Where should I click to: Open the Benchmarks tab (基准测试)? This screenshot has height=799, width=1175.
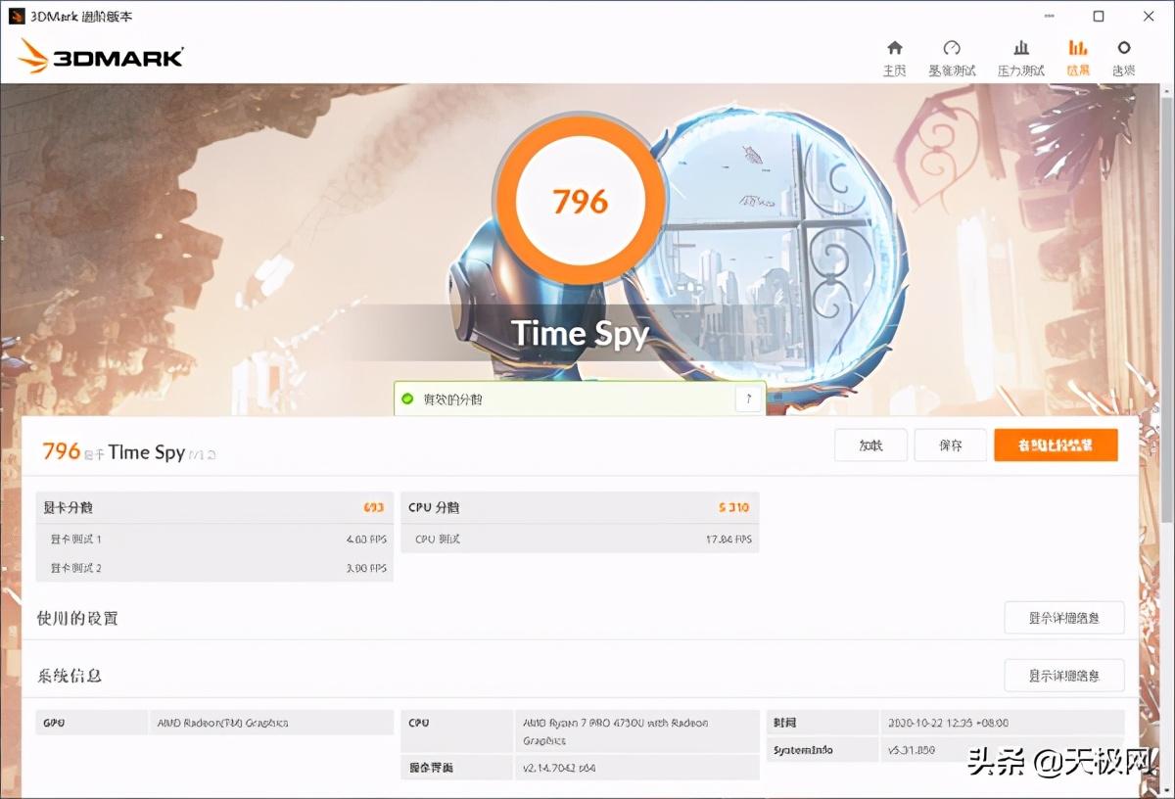952,59
